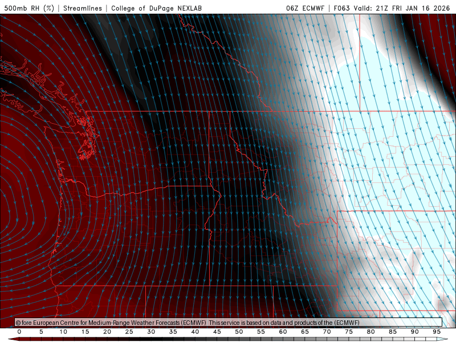The height and width of the screenshot is (342, 456).
Task: Click the "5" value on the RH scale
Action: pyautogui.click(x=41, y=332)
